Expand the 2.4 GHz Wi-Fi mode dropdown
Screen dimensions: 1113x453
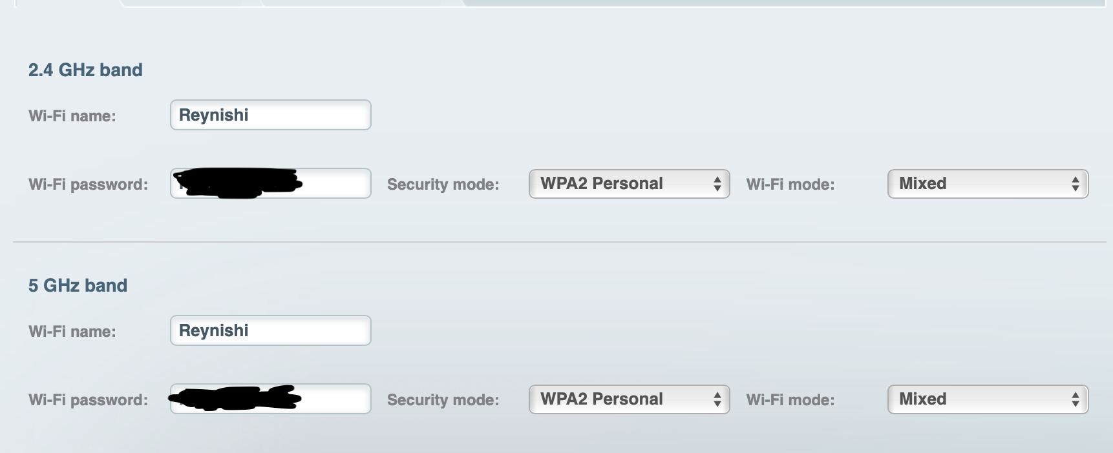click(x=988, y=184)
